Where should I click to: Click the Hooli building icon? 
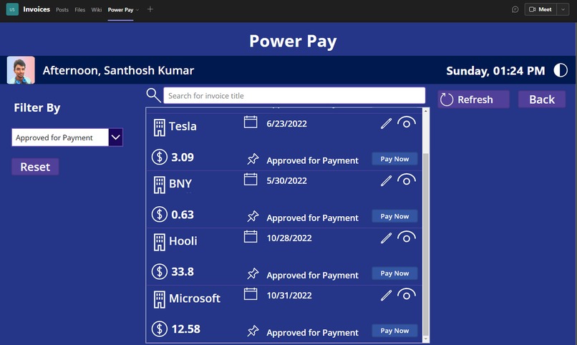160,243
